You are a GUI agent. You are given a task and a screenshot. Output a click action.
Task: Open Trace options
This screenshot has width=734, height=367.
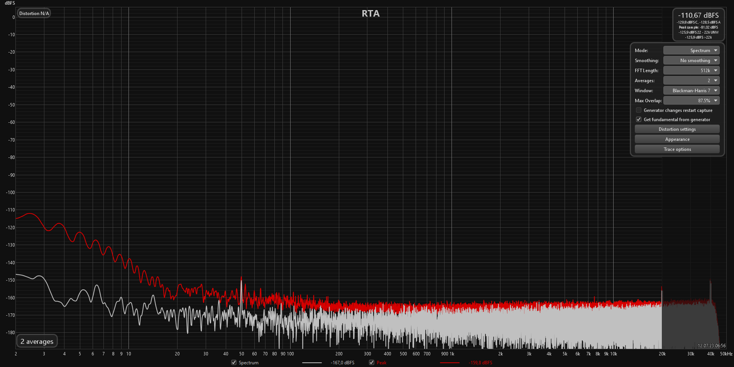click(677, 149)
